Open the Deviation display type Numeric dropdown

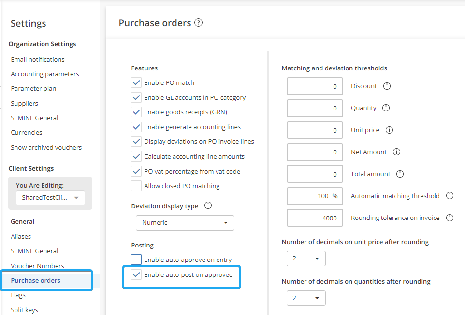(185, 223)
